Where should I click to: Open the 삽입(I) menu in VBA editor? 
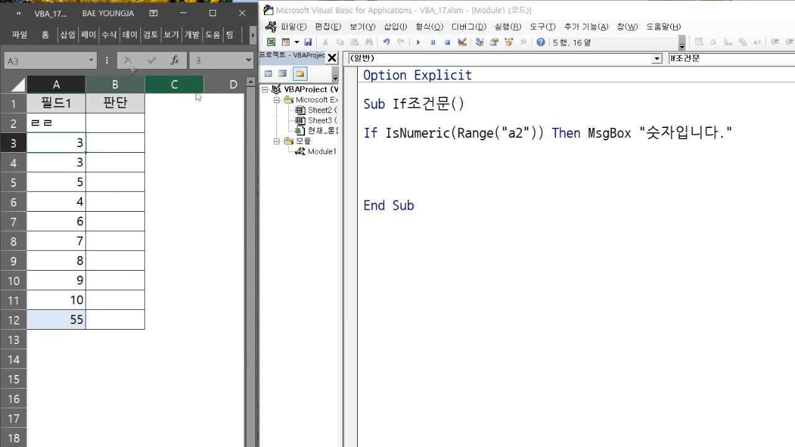395,27
